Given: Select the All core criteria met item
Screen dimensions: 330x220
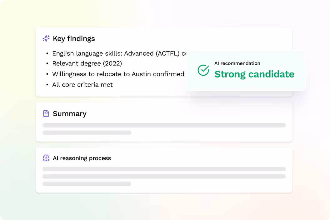Looking at the screenshot, I should click(82, 85).
